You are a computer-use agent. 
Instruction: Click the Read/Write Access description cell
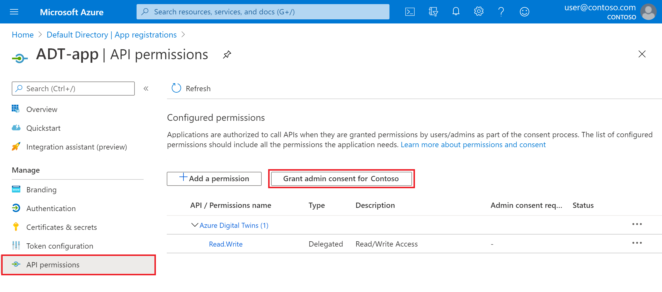click(x=387, y=244)
